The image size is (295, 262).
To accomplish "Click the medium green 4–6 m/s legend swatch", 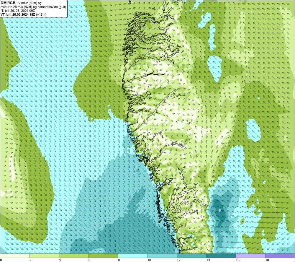I will pyautogui.click(x=74, y=256).
